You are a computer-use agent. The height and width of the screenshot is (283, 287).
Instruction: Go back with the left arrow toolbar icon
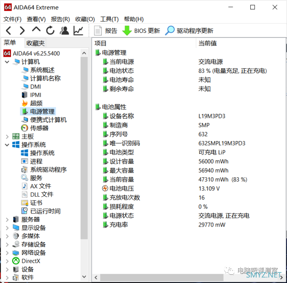click(8, 30)
